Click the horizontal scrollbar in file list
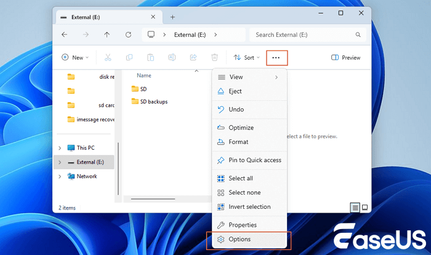The image size is (431, 255). pos(153,199)
